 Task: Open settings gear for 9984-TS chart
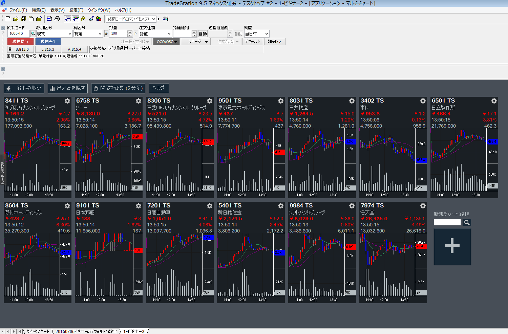coord(352,206)
